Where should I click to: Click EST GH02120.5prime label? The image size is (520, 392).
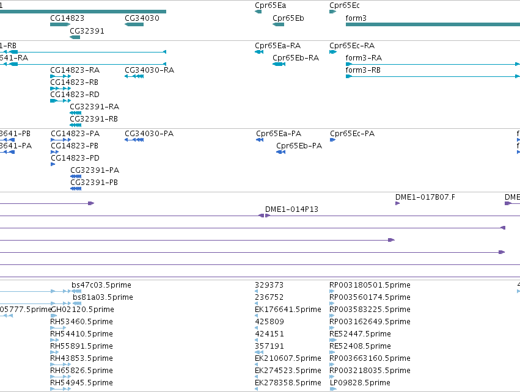pyautogui.click(x=82, y=310)
